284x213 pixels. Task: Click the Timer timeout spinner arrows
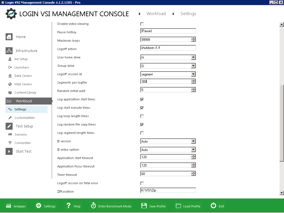tap(193, 174)
